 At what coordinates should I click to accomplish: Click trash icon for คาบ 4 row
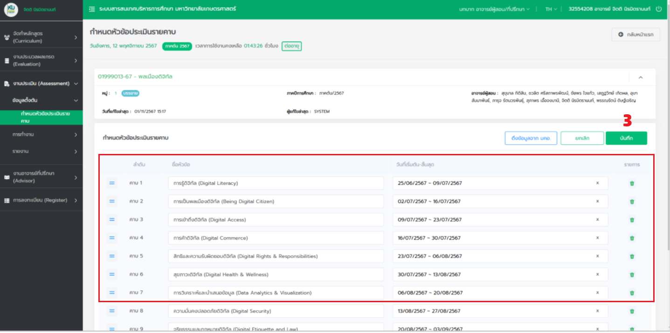(632, 238)
